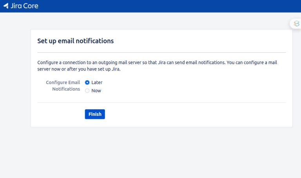Click the word "Notifications" in the field label
The width and height of the screenshot is (301, 178).
66,89
